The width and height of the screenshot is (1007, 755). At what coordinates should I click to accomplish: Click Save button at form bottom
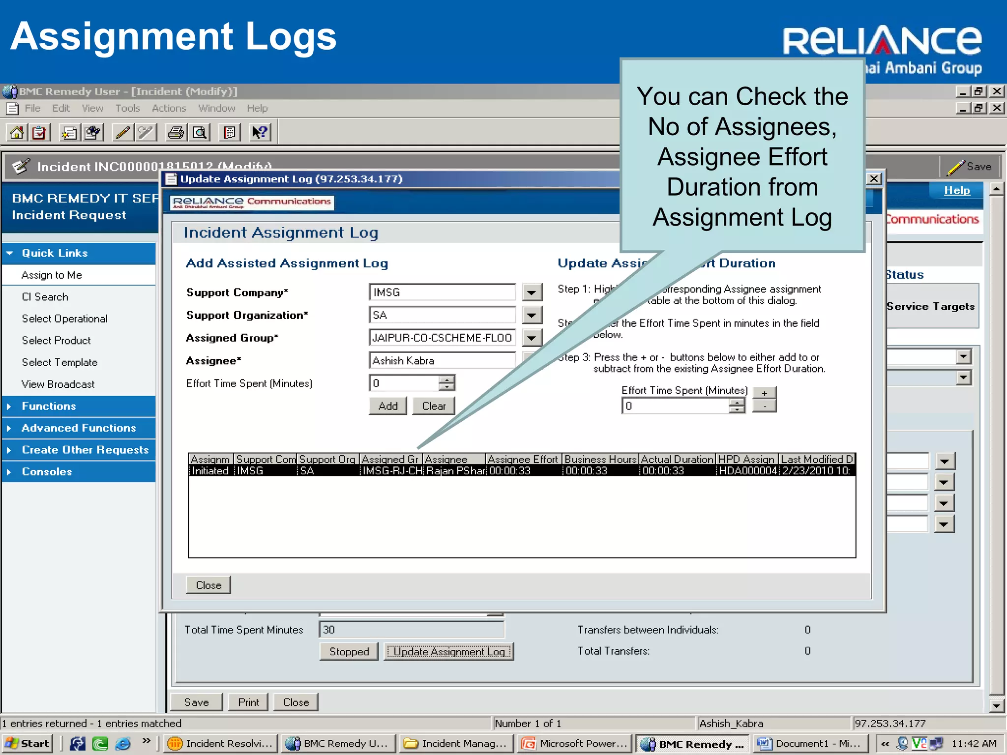coord(196,702)
